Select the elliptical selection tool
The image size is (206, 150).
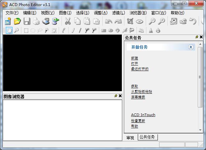33,31
